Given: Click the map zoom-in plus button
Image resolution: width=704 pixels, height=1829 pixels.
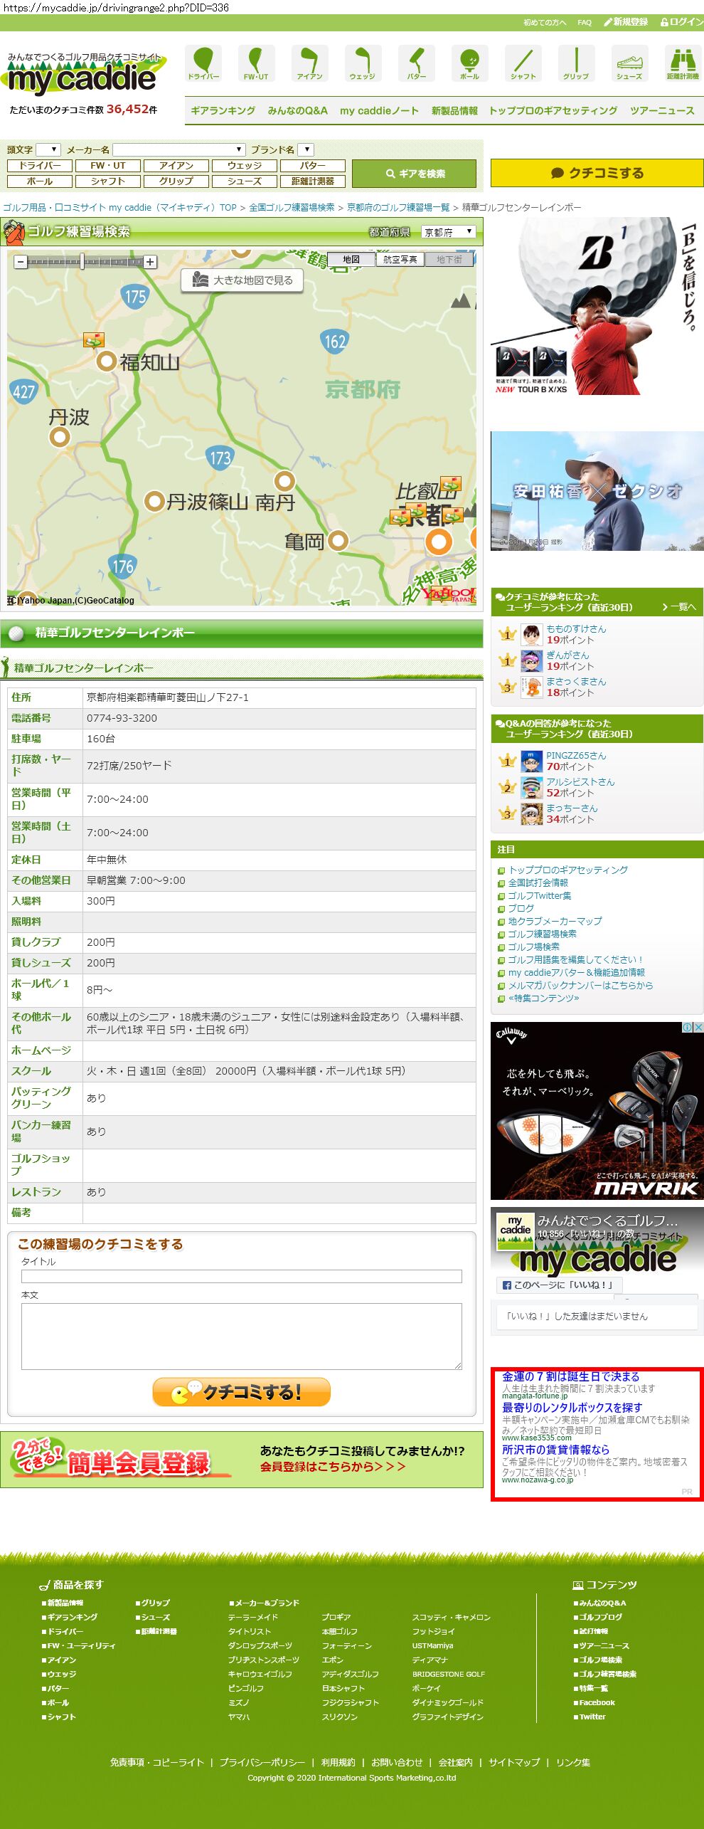Looking at the screenshot, I should tap(150, 262).
